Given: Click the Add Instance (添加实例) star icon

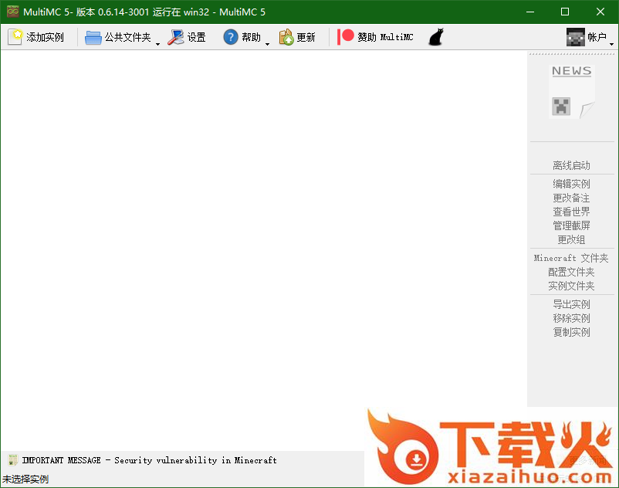Looking at the screenshot, I should tap(15, 37).
